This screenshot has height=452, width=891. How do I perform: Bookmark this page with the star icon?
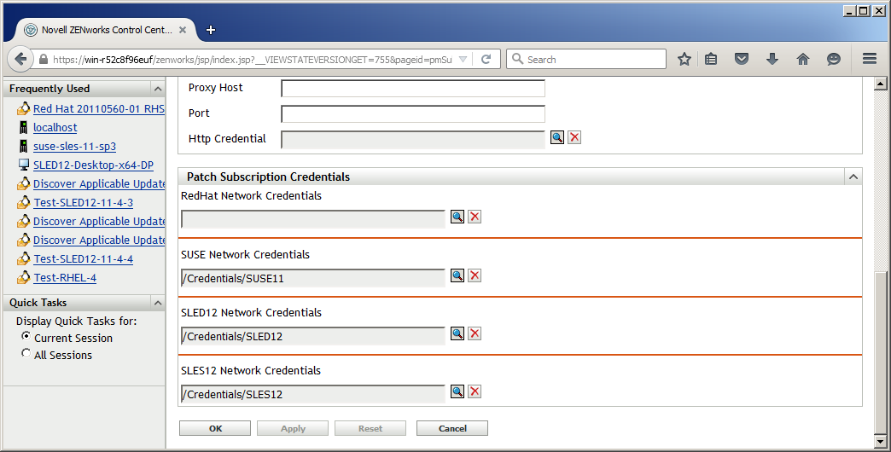pyautogui.click(x=684, y=59)
